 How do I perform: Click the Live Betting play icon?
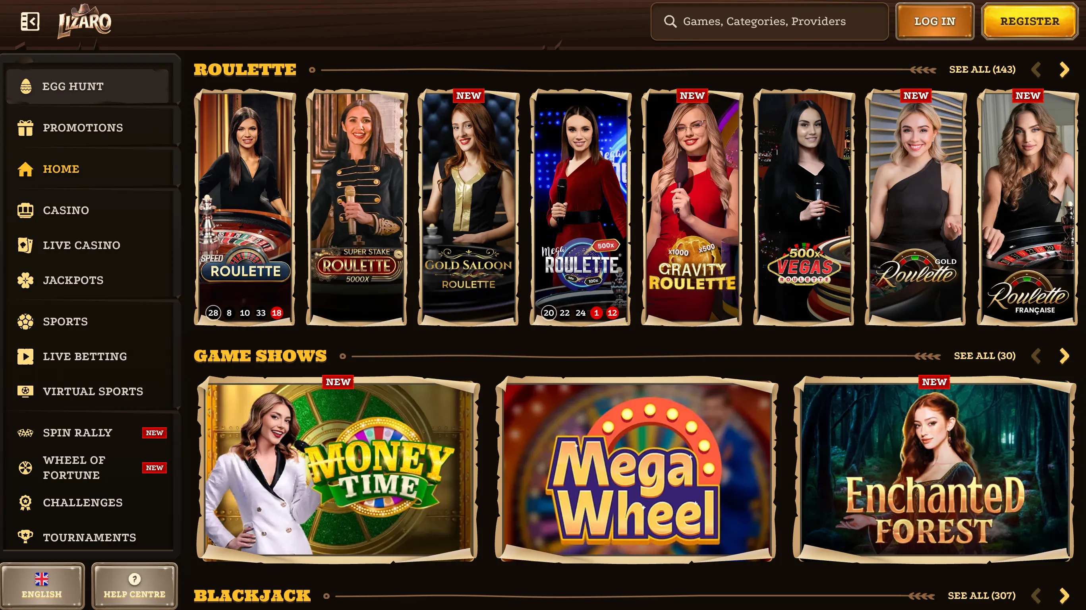point(25,357)
